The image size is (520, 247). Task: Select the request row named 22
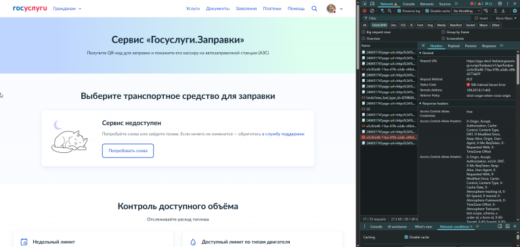[x=389, y=109]
